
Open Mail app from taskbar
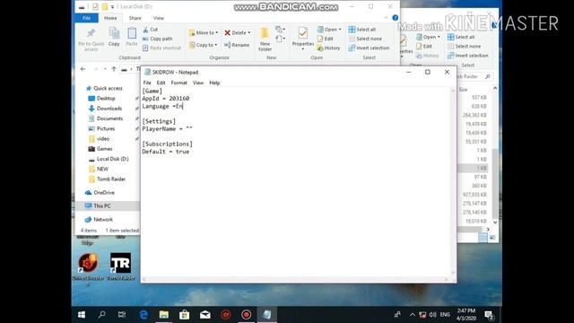tap(205, 315)
